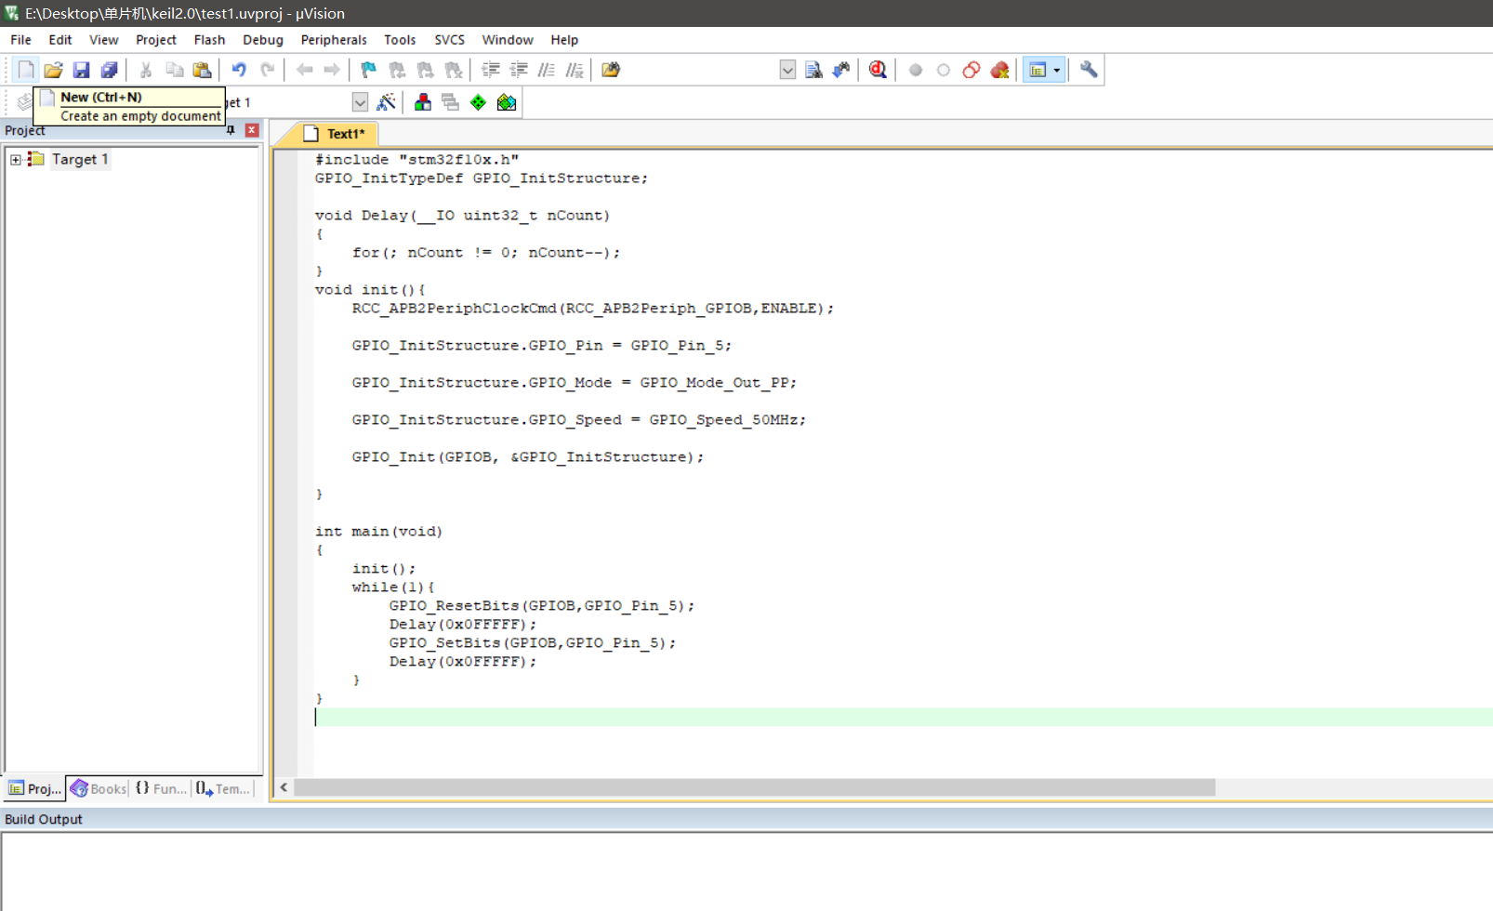Viewport: 1493px width, 911px height.
Task: Start the debug session with red d icon
Action: (878, 70)
